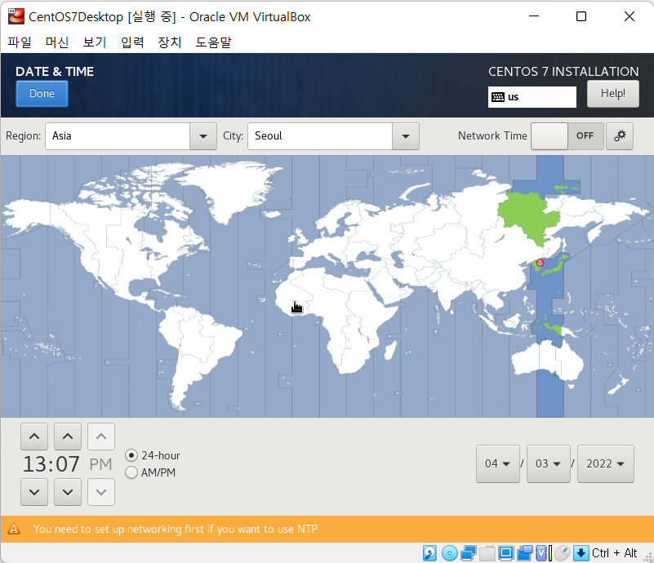Click the optical disc status icon
Screen dimensions: 654x563
(450, 553)
